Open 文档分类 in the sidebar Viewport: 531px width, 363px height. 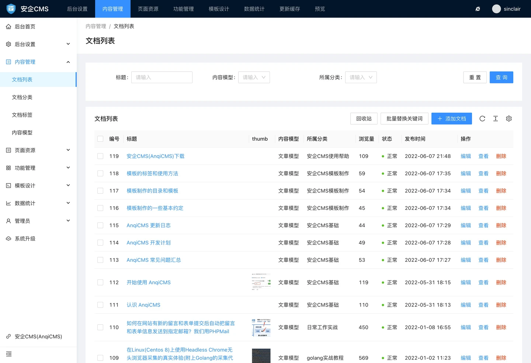(22, 97)
